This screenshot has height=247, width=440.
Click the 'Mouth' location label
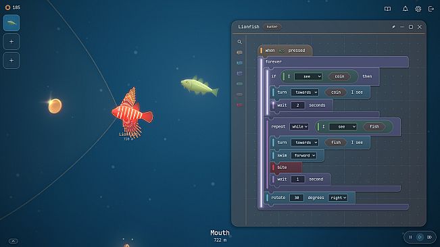tap(220, 233)
